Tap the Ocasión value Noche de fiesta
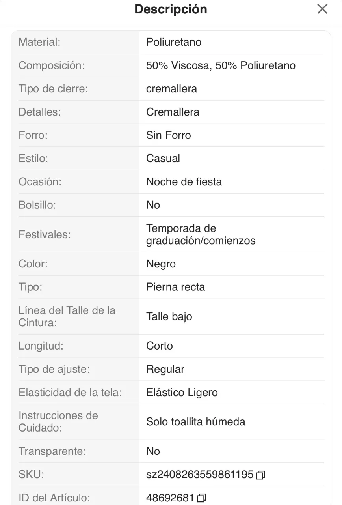 (x=184, y=182)
